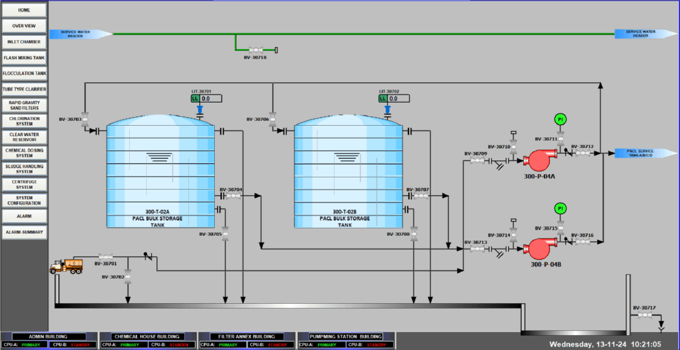Open the SYSTEM CONFIGURATION screen

point(24,200)
